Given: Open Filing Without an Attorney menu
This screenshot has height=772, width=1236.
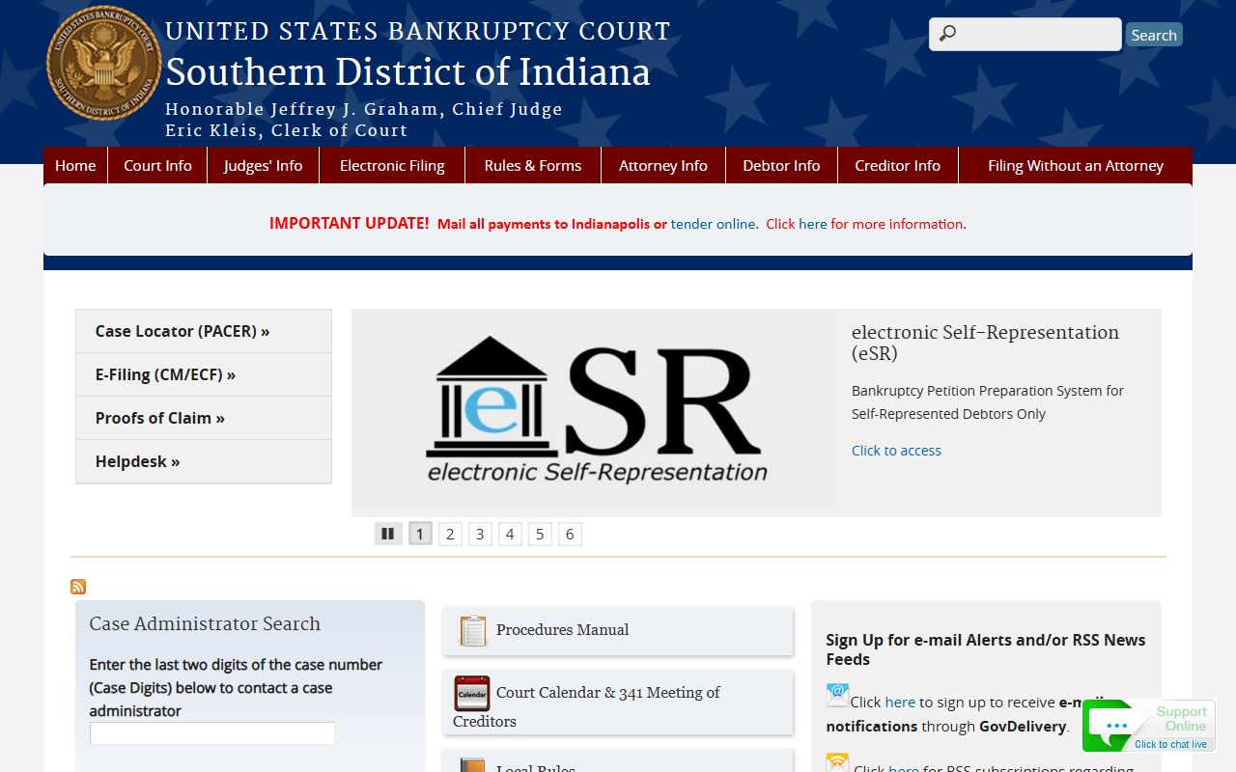Looking at the screenshot, I should (1076, 165).
